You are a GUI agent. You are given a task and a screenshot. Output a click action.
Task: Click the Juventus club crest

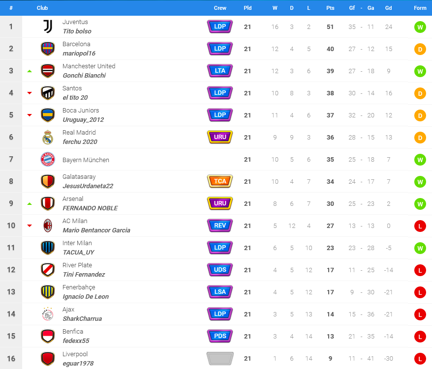click(x=48, y=27)
